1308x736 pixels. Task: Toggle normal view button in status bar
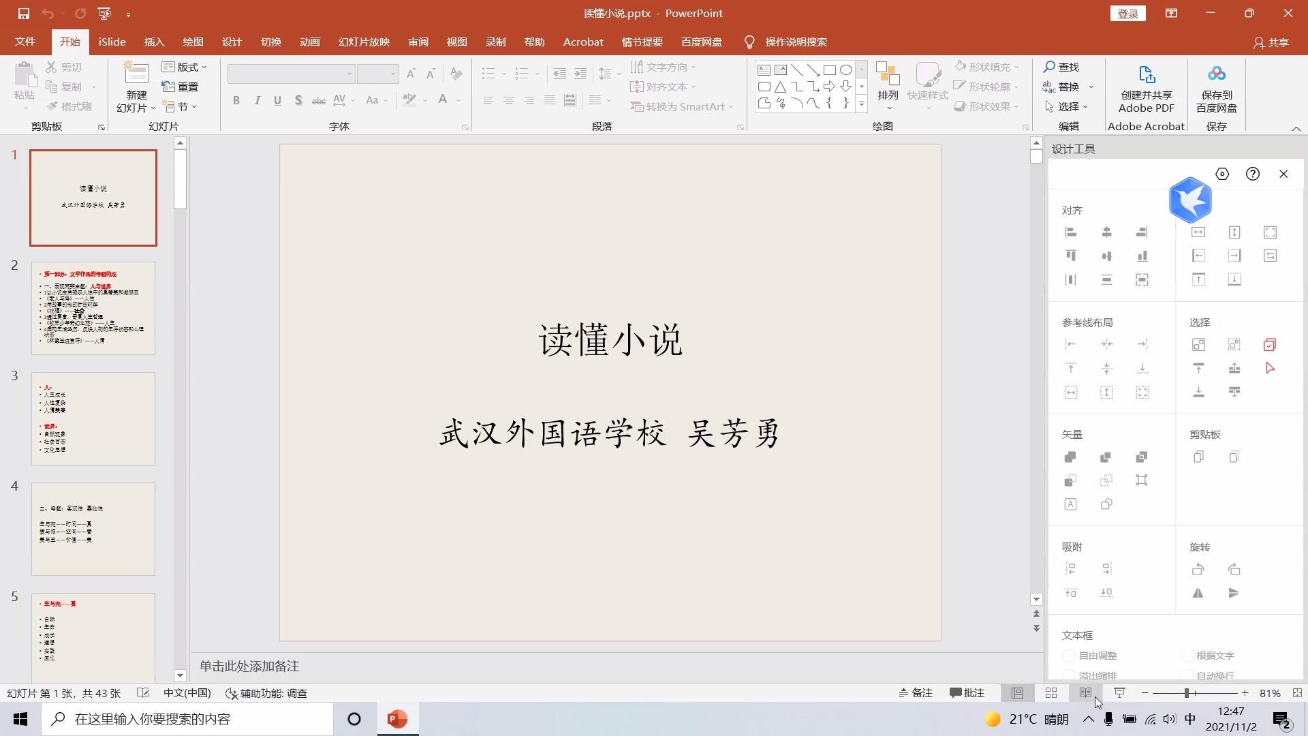pyautogui.click(x=1017, y=693)
